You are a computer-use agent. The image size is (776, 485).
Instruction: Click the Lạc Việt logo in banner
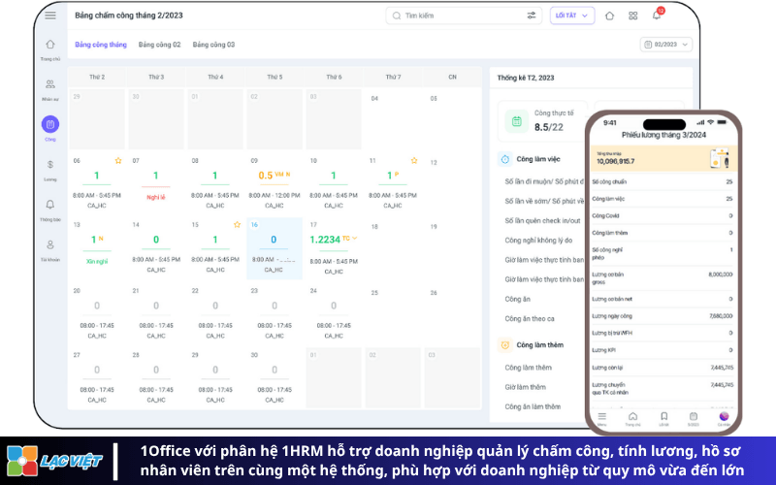coord(54,461)
